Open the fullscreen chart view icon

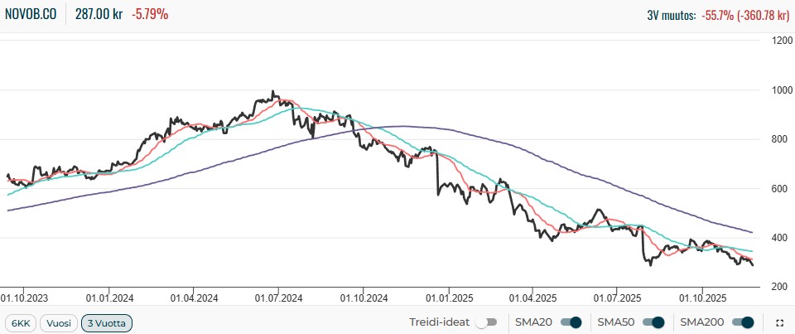[x=778, y=322]
